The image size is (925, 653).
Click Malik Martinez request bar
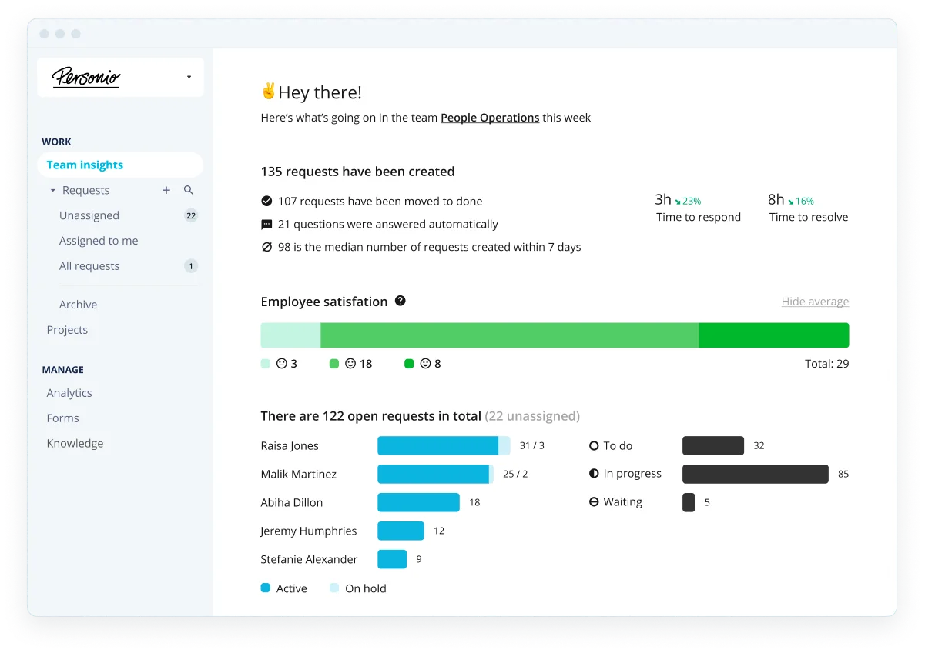435,474
